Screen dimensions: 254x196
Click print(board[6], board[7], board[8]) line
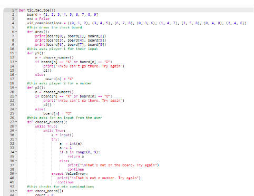[71, 45]
